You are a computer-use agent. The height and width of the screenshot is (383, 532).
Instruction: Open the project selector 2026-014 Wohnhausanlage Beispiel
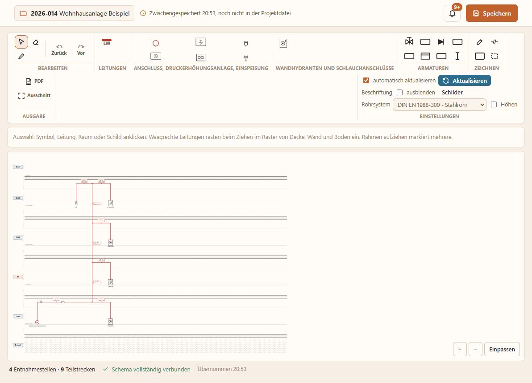coord(74,13)
